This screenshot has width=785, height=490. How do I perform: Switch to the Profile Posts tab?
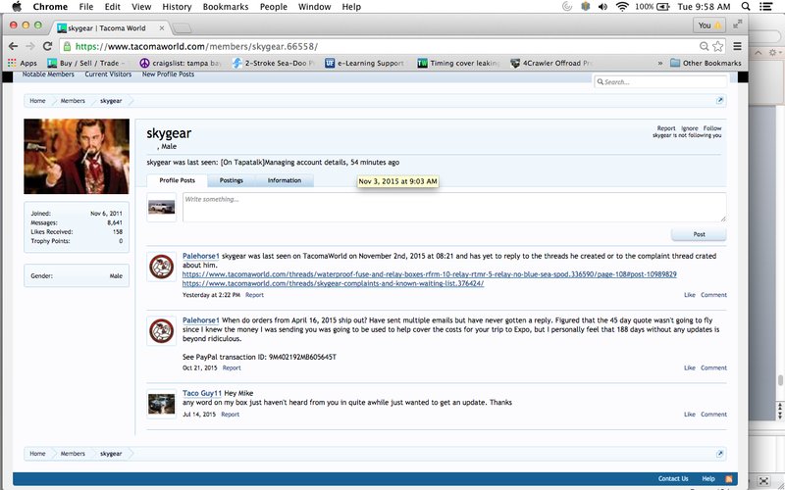tap(177, 180)
